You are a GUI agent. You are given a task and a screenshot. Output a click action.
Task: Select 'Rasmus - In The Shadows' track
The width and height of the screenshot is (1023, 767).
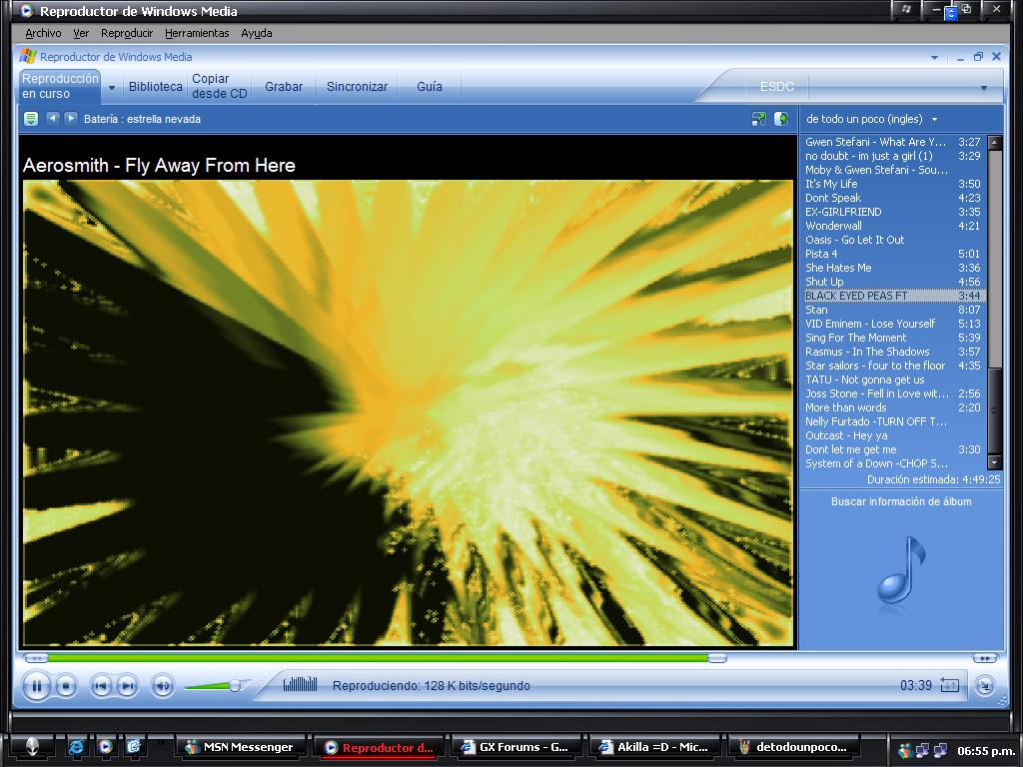(x=893, y=352)
